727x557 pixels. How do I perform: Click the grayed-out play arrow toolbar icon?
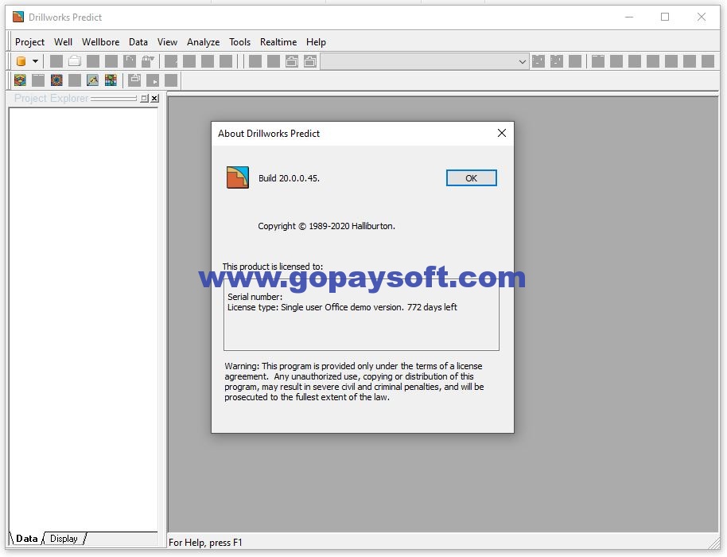pos(153,80)
